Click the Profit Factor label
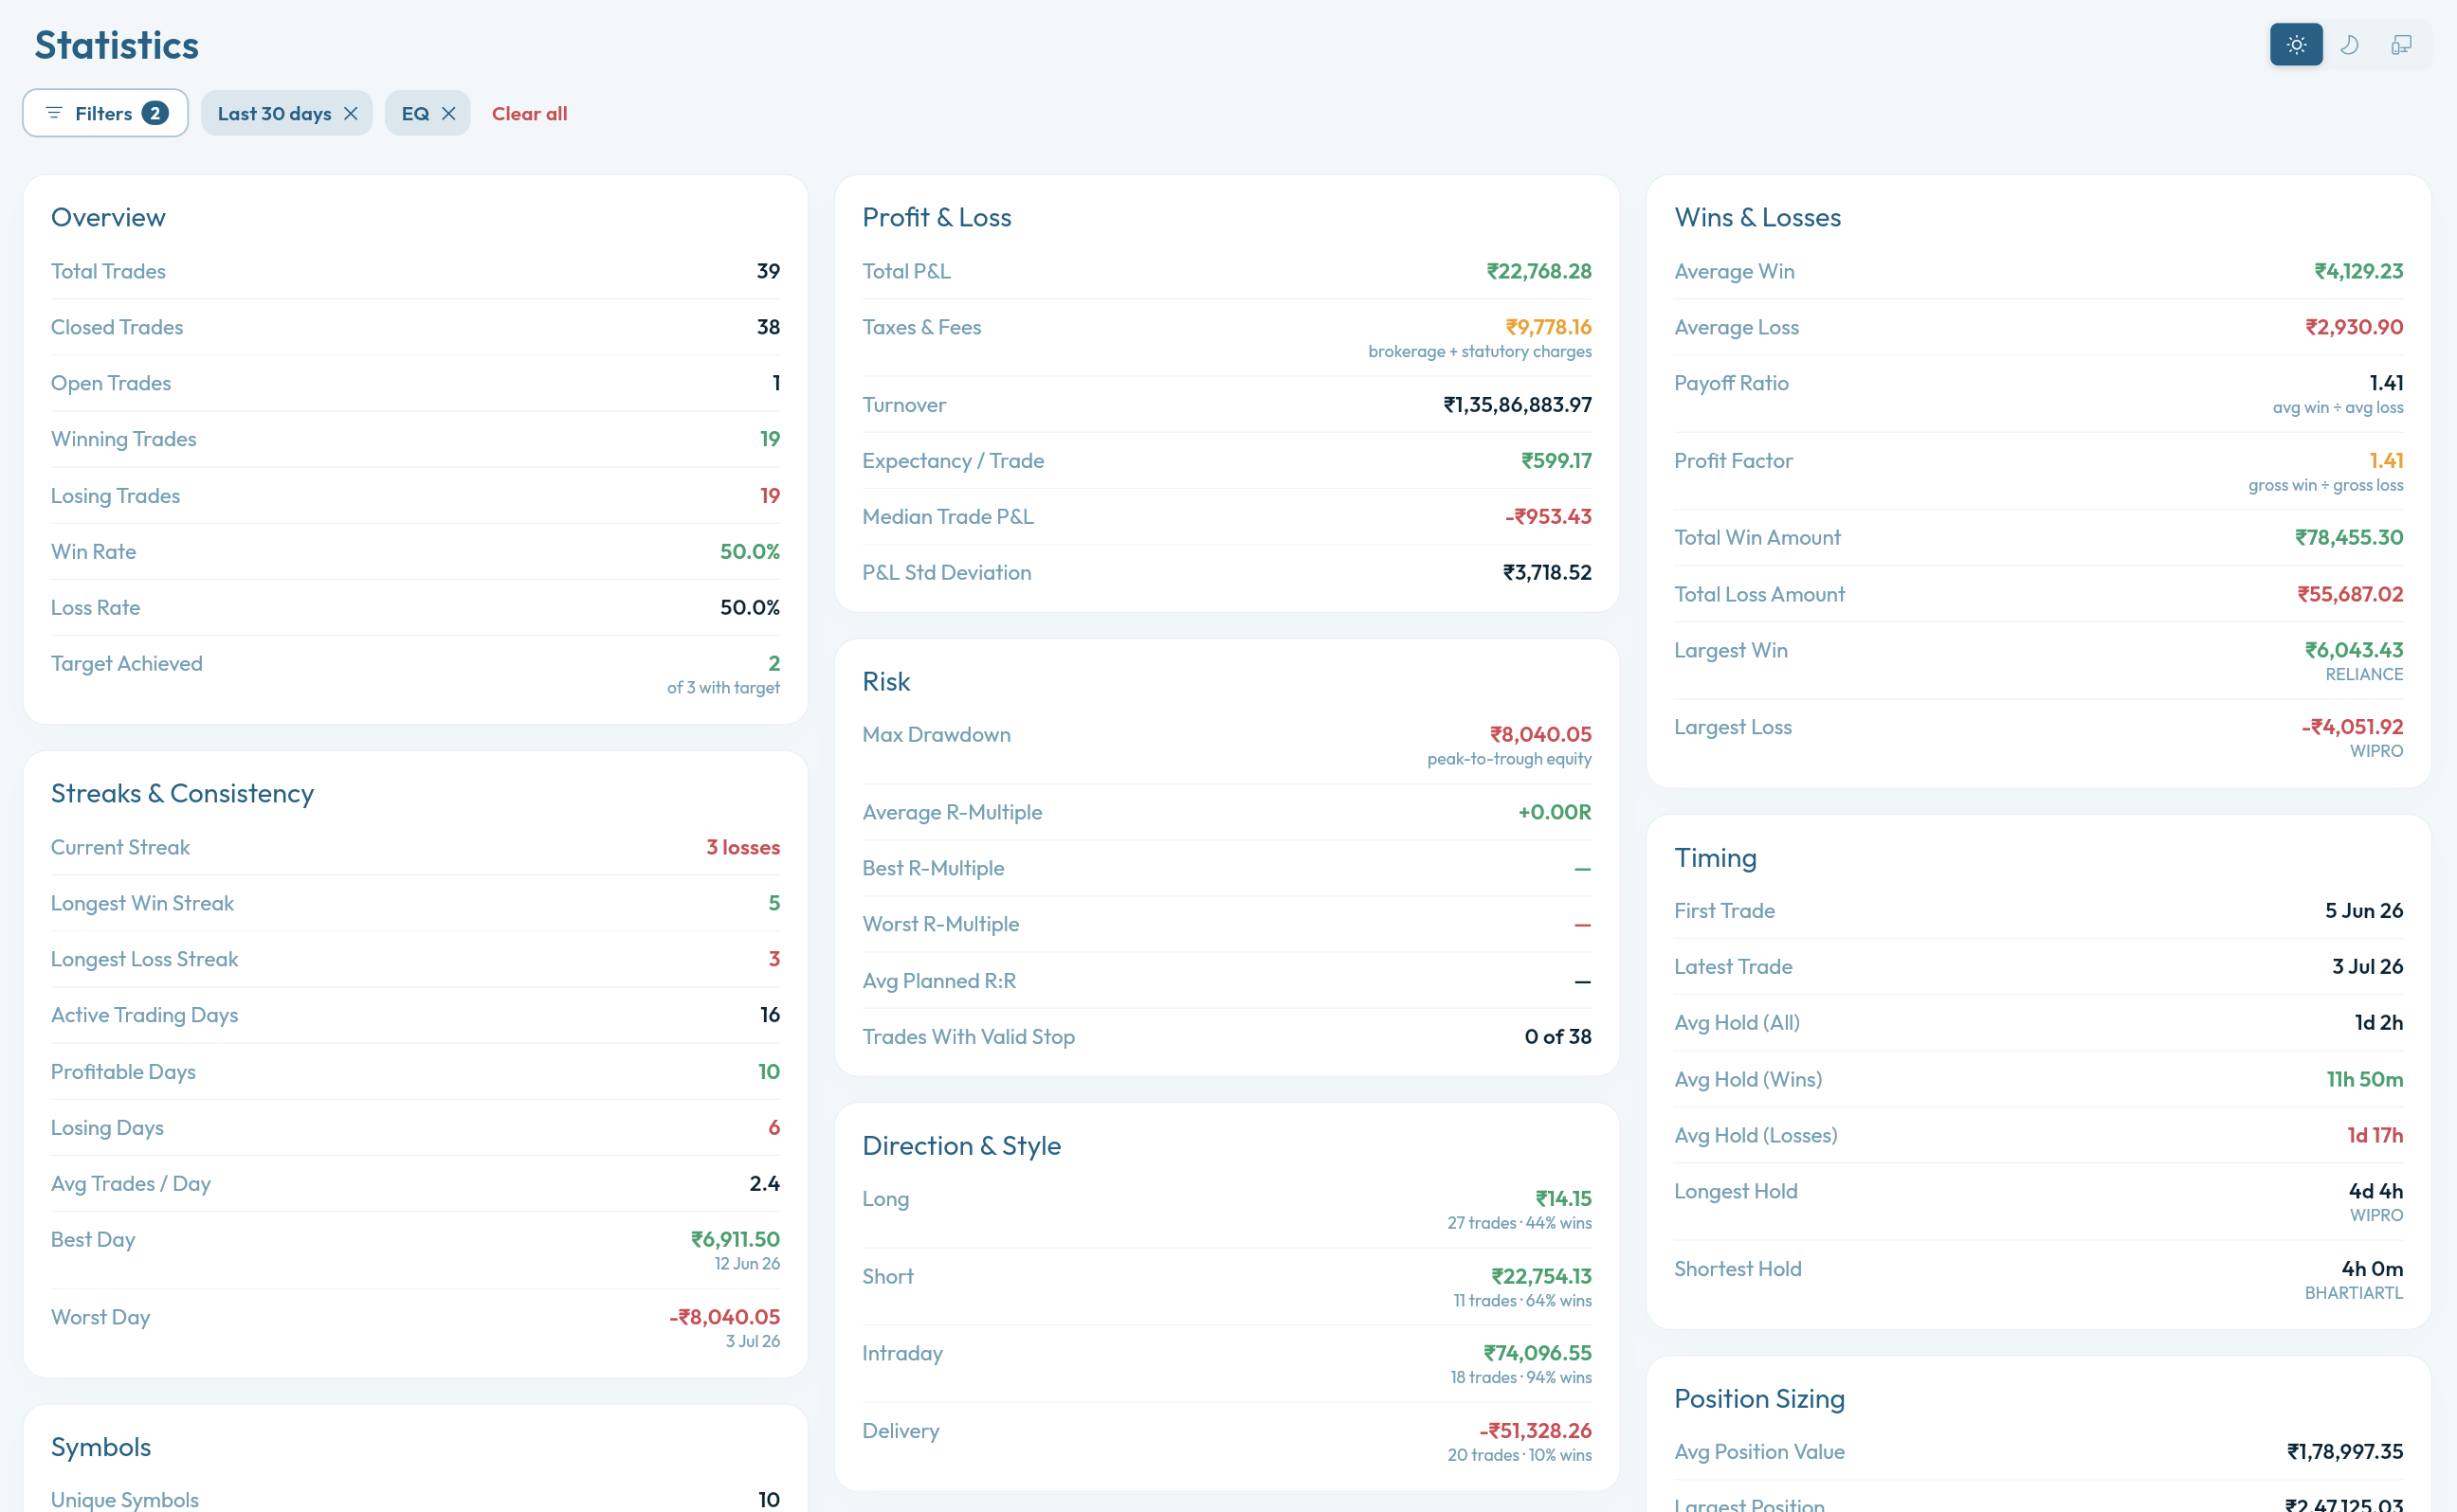The width and height of the screenshot is (2457, 1512). tap(1733, 460)
